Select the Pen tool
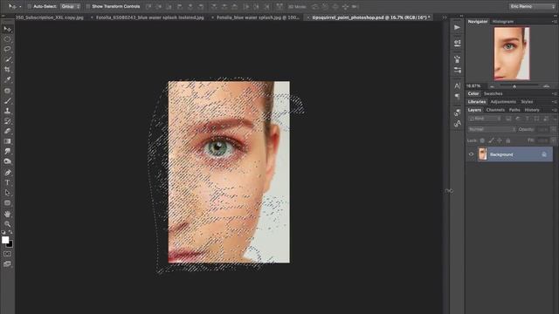The width and height of the screenshot is (559, 314). click(x=8, y=173)
